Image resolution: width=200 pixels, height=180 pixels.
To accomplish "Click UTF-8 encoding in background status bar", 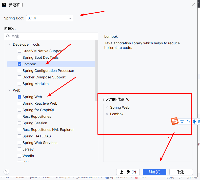I will coord(192,177).
